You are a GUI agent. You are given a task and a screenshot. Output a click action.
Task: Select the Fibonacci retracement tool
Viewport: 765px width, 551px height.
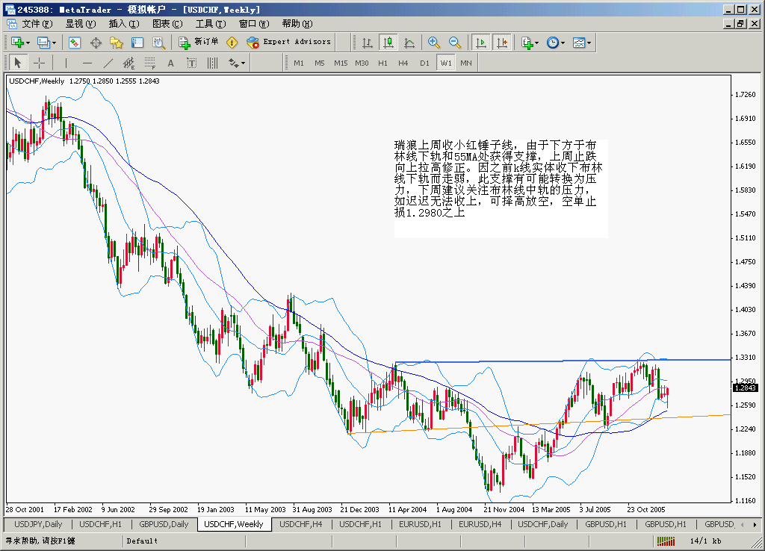click(x=150, y=63)
